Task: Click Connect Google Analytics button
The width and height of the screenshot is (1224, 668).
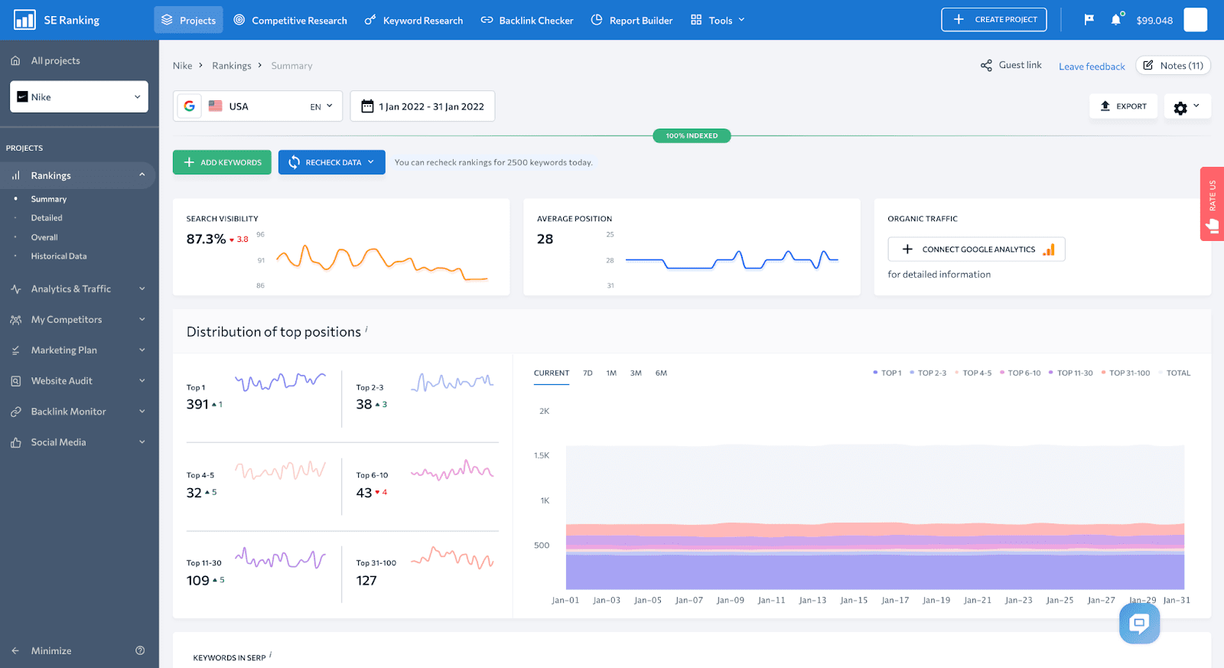Action: [x=976, y=249]
